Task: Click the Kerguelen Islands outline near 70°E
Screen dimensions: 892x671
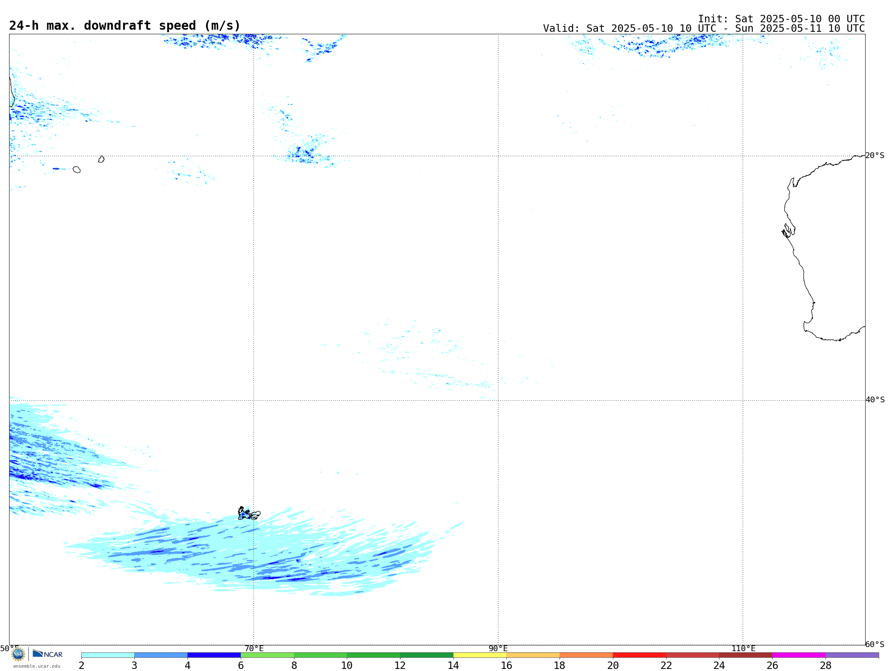Action: coord(249,513)
